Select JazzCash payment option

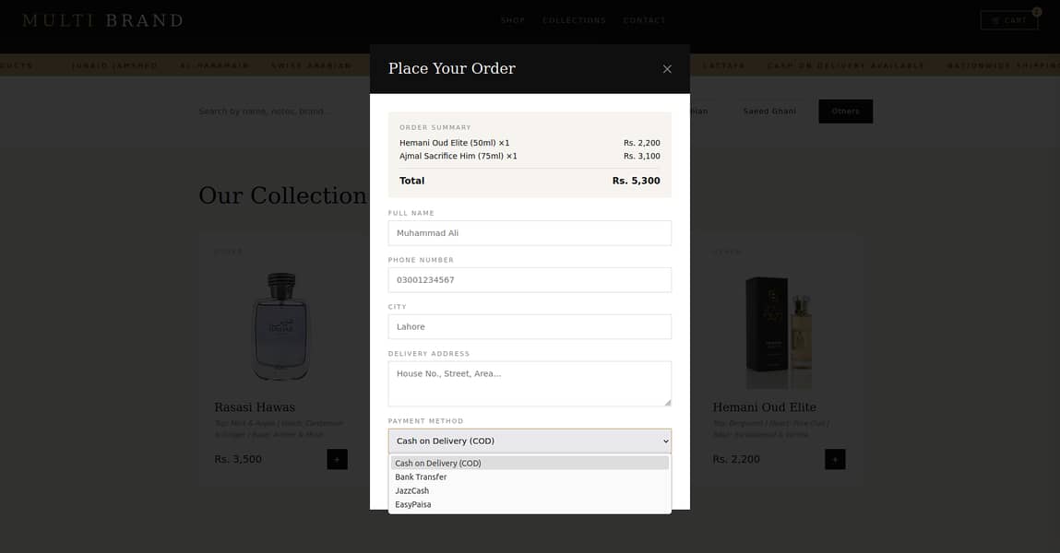pos(530,491)
